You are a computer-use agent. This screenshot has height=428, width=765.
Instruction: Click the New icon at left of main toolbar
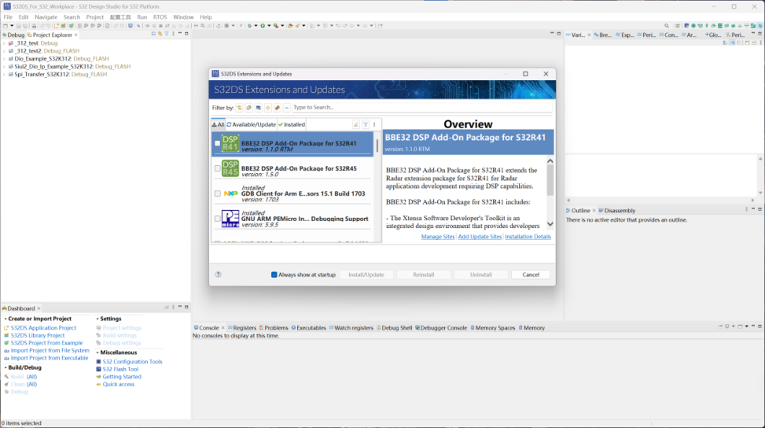pyautogui.click(x=6, y=25)
